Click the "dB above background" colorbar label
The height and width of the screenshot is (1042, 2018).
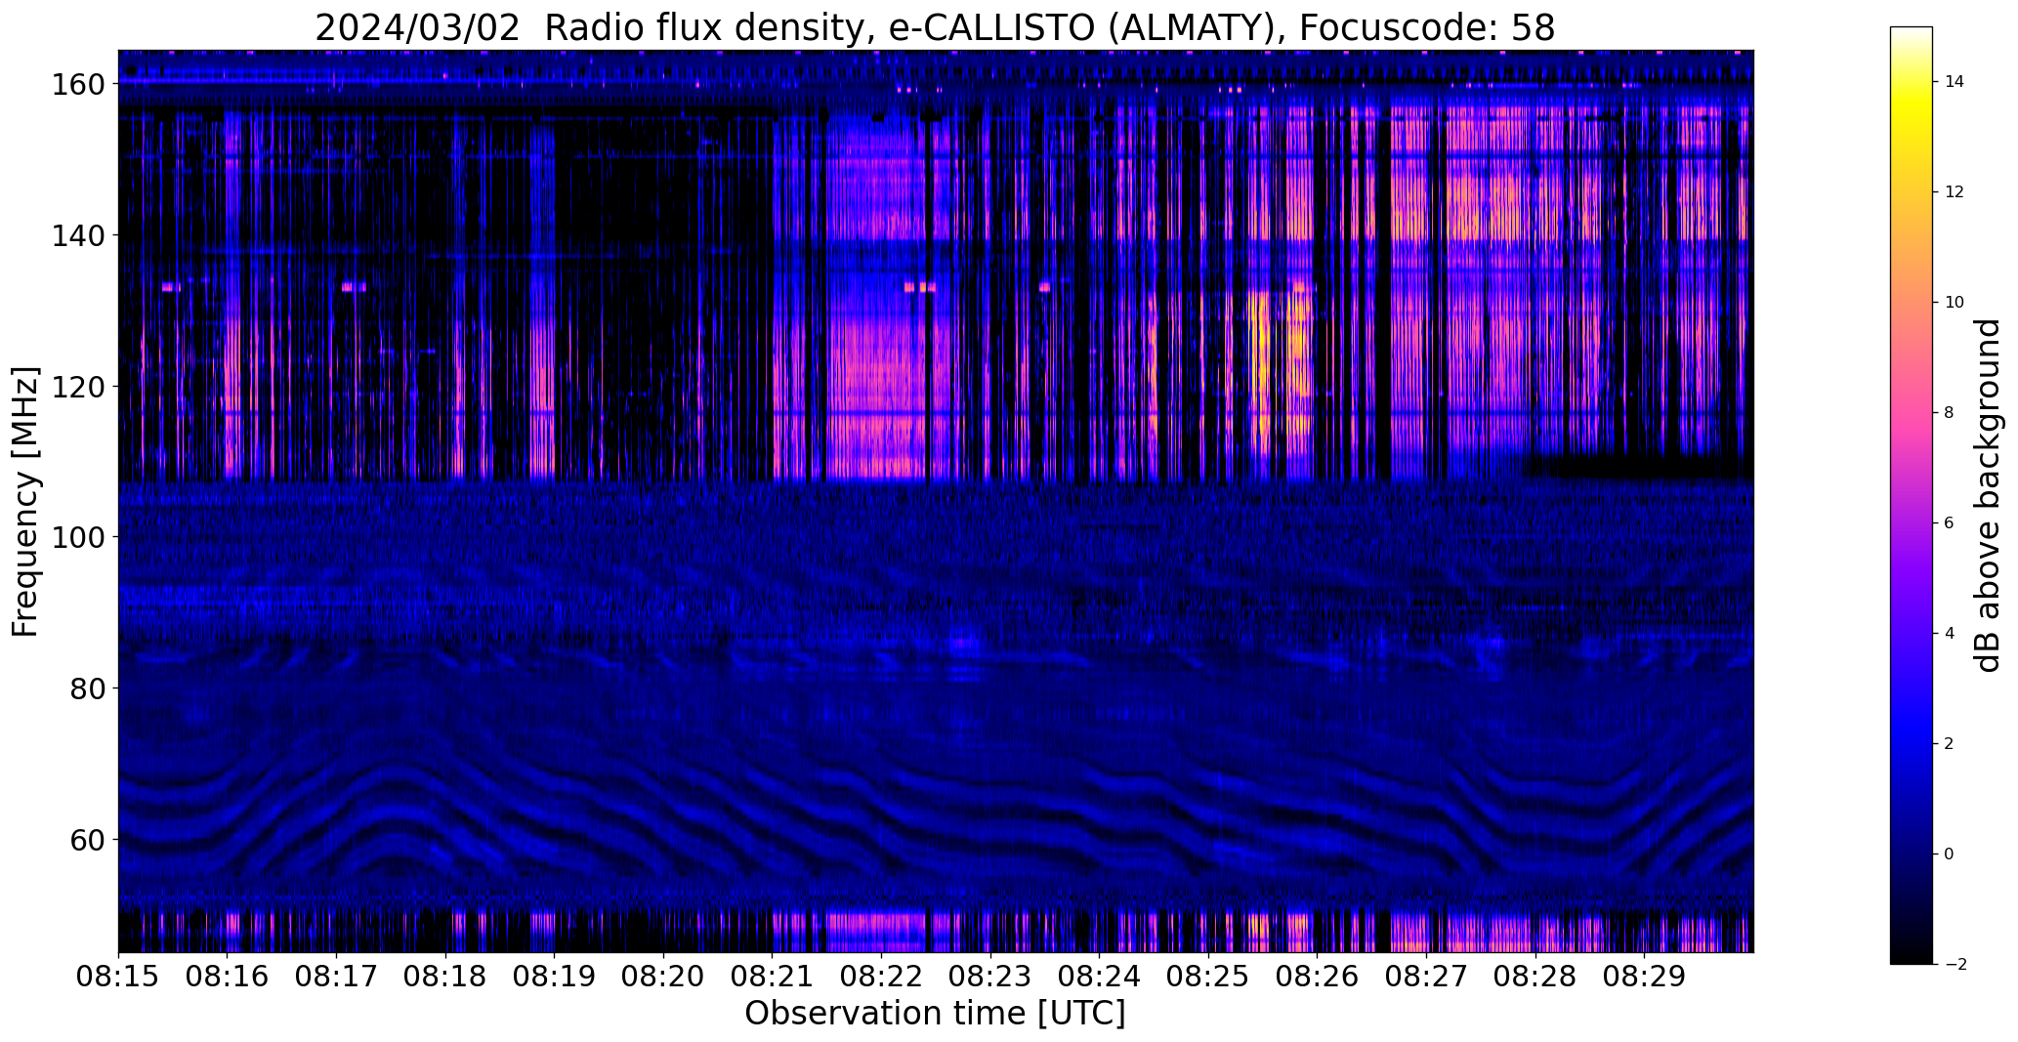tap(1988, 495)
